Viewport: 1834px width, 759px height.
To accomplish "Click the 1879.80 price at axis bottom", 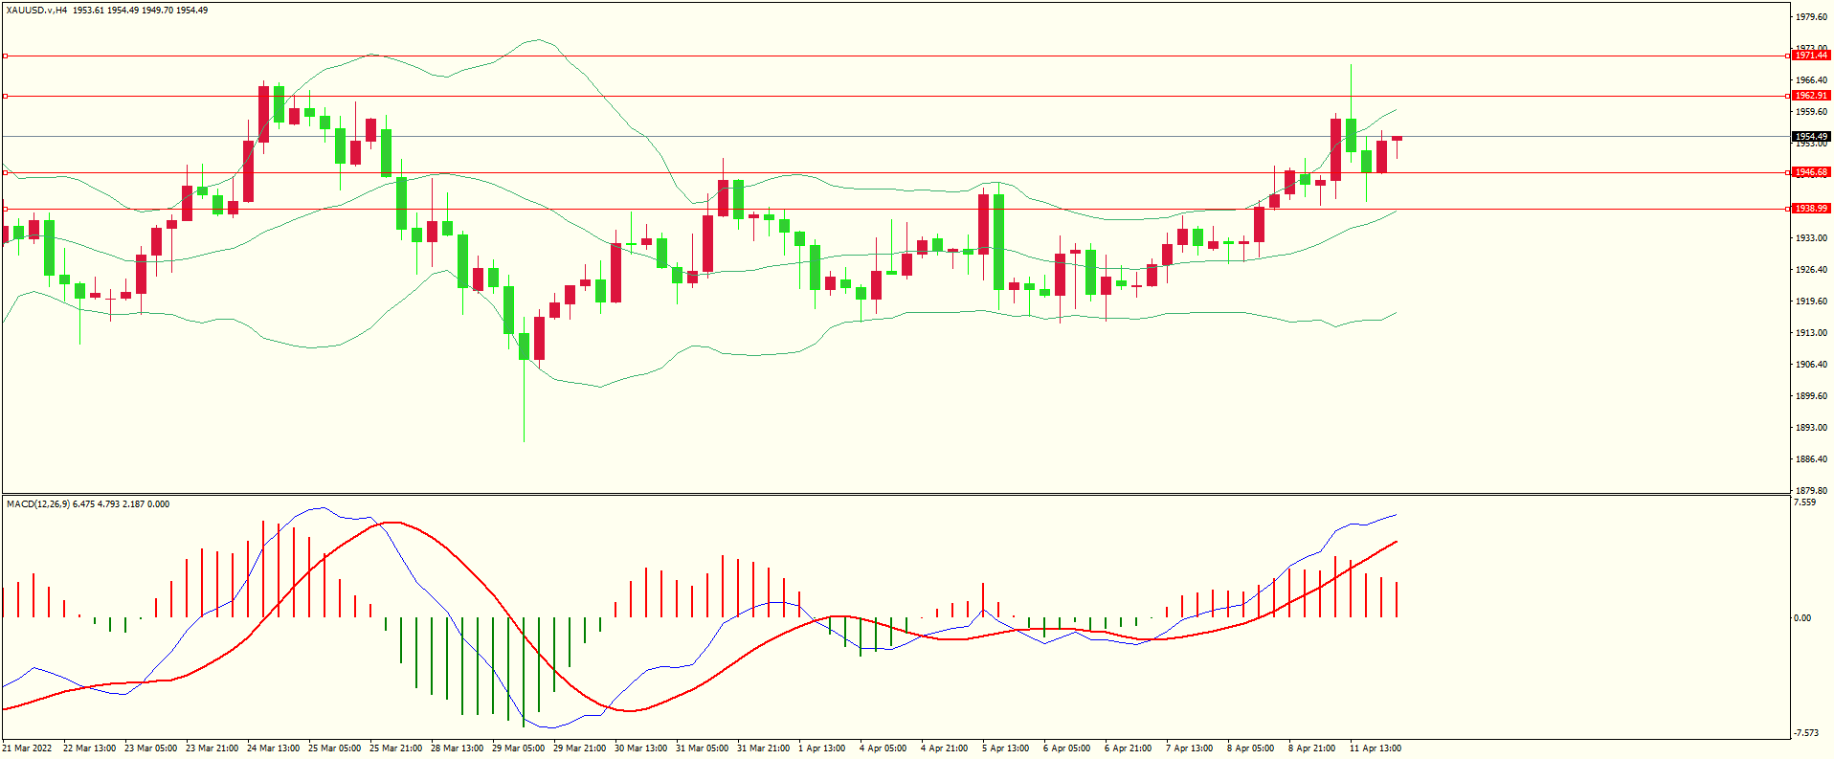I will (x=1810, y=491).
